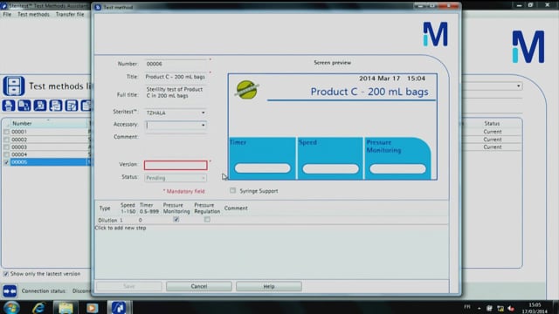Click the green Steritest logo in screen preview

246,89
